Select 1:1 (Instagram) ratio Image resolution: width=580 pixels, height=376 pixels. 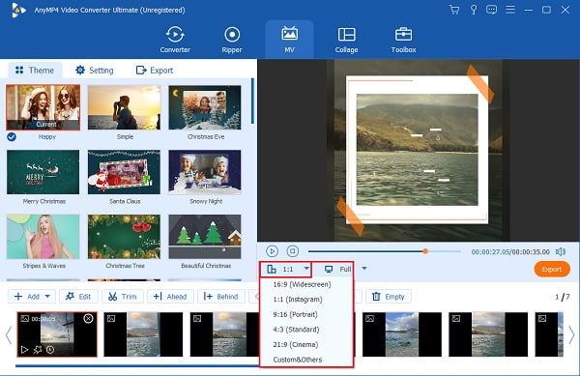(298, 299)
